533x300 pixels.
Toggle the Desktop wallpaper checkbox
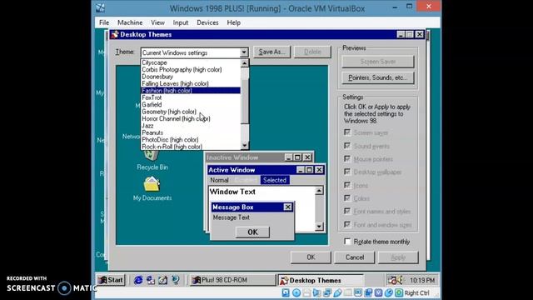click(x=347, y=172)
